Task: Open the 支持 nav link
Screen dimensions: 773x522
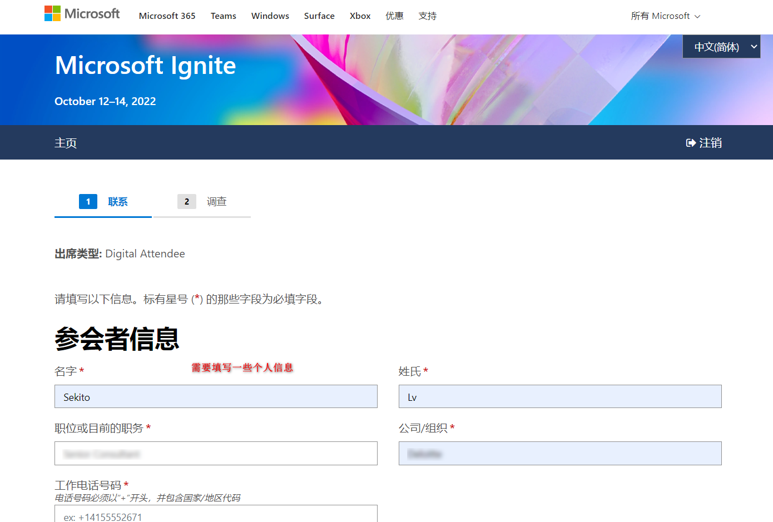Action: point(427,16)
